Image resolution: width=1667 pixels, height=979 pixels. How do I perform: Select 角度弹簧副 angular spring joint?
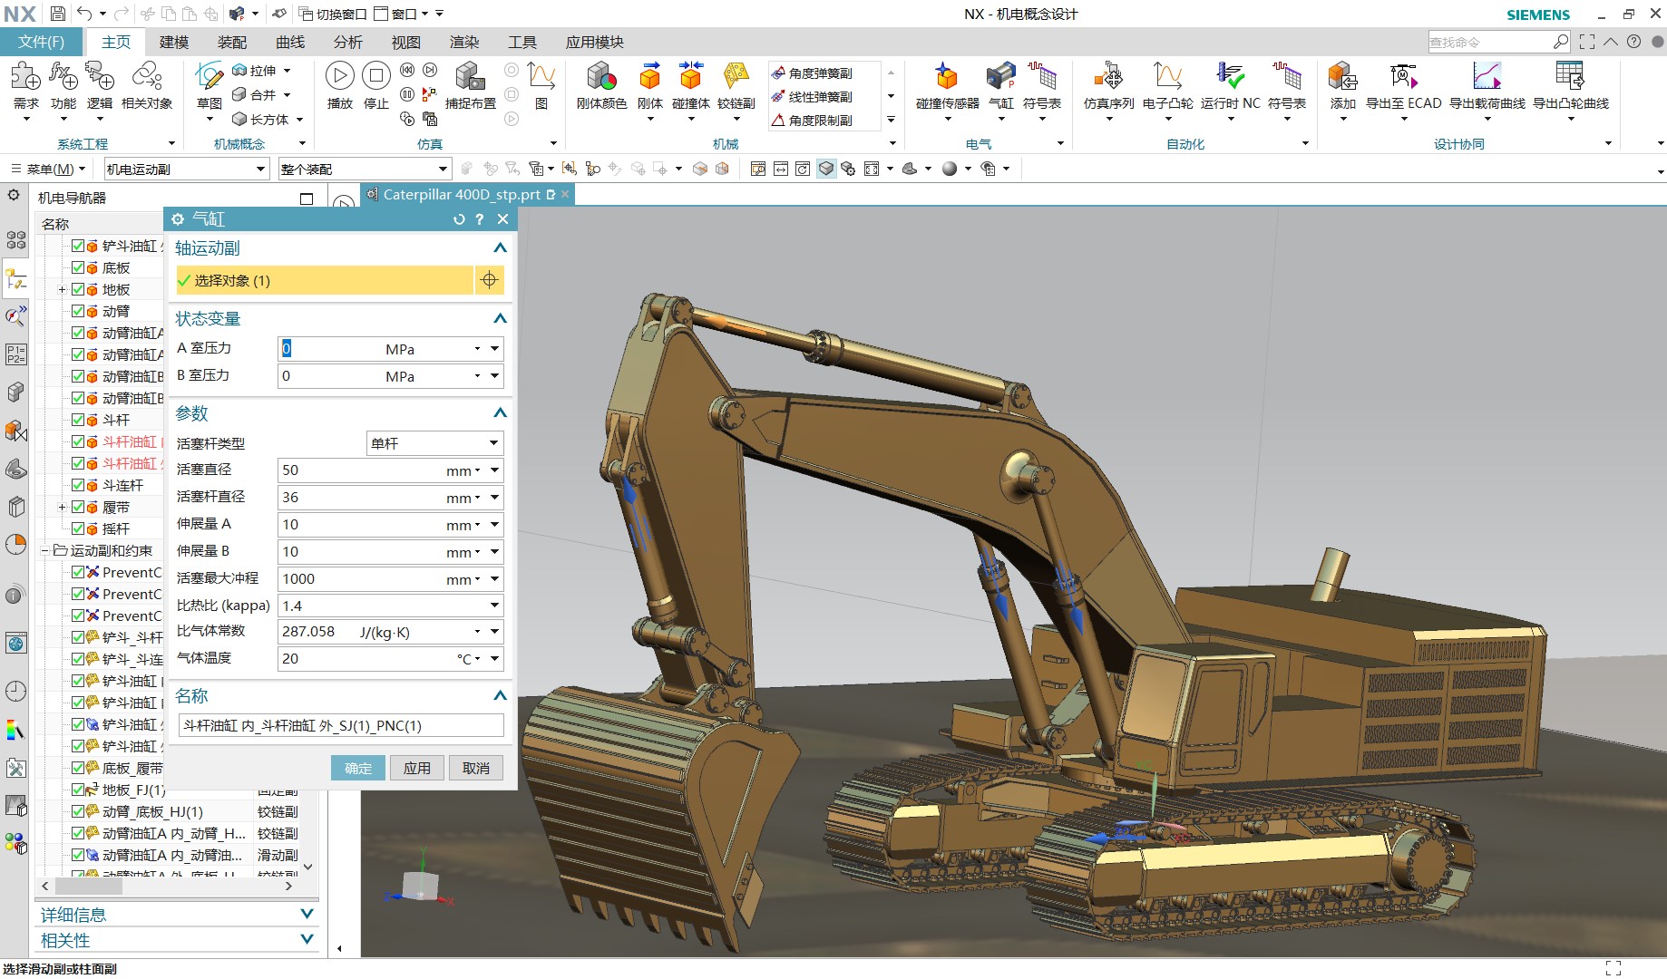[812, 73]
